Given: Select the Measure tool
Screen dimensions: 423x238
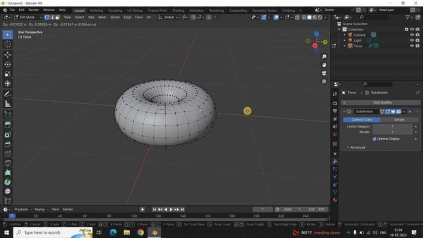Looking at the screenshot, I should coord(7,104).
